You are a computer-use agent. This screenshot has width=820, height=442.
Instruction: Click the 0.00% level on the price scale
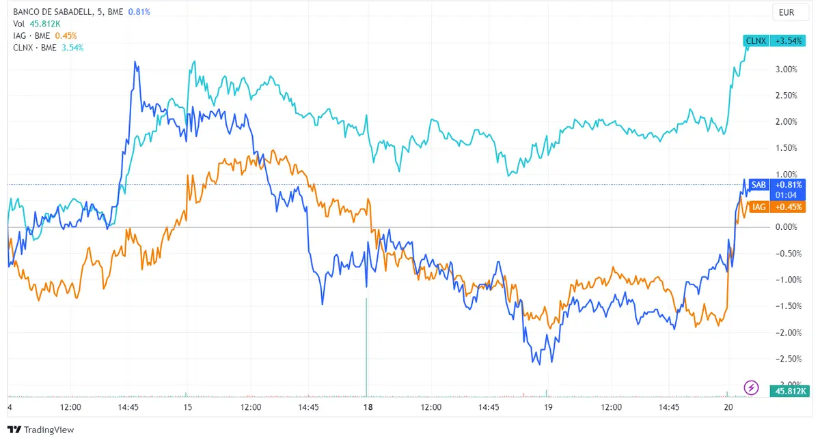click(x=785, y=227)
